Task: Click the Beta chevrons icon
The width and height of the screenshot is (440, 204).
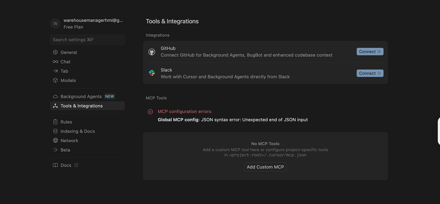Action: tap(55, 150)
